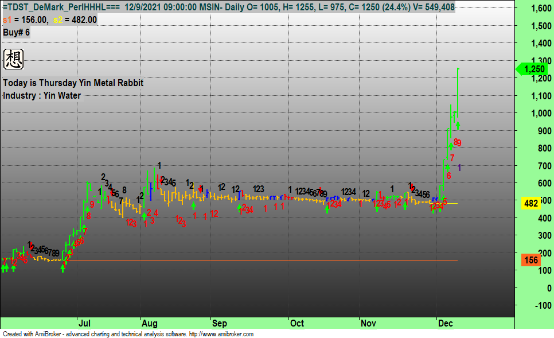Click the red 6 count marker in December

point(448,176)
